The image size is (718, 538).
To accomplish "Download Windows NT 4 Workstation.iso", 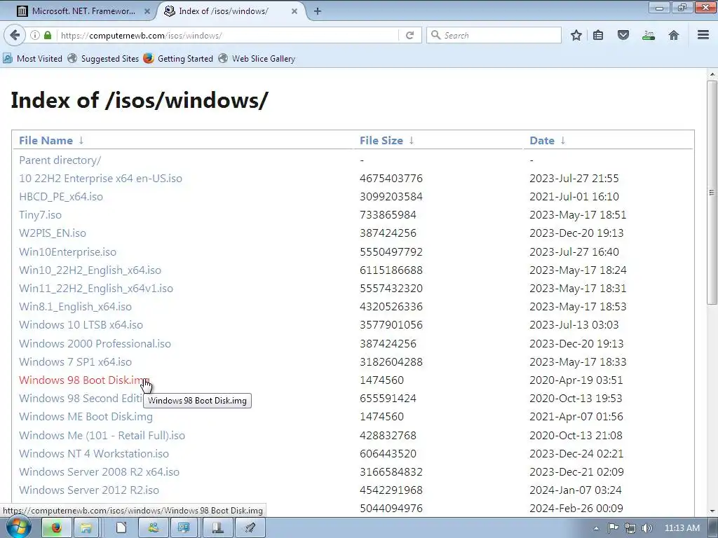I will (x=94, y=454).
